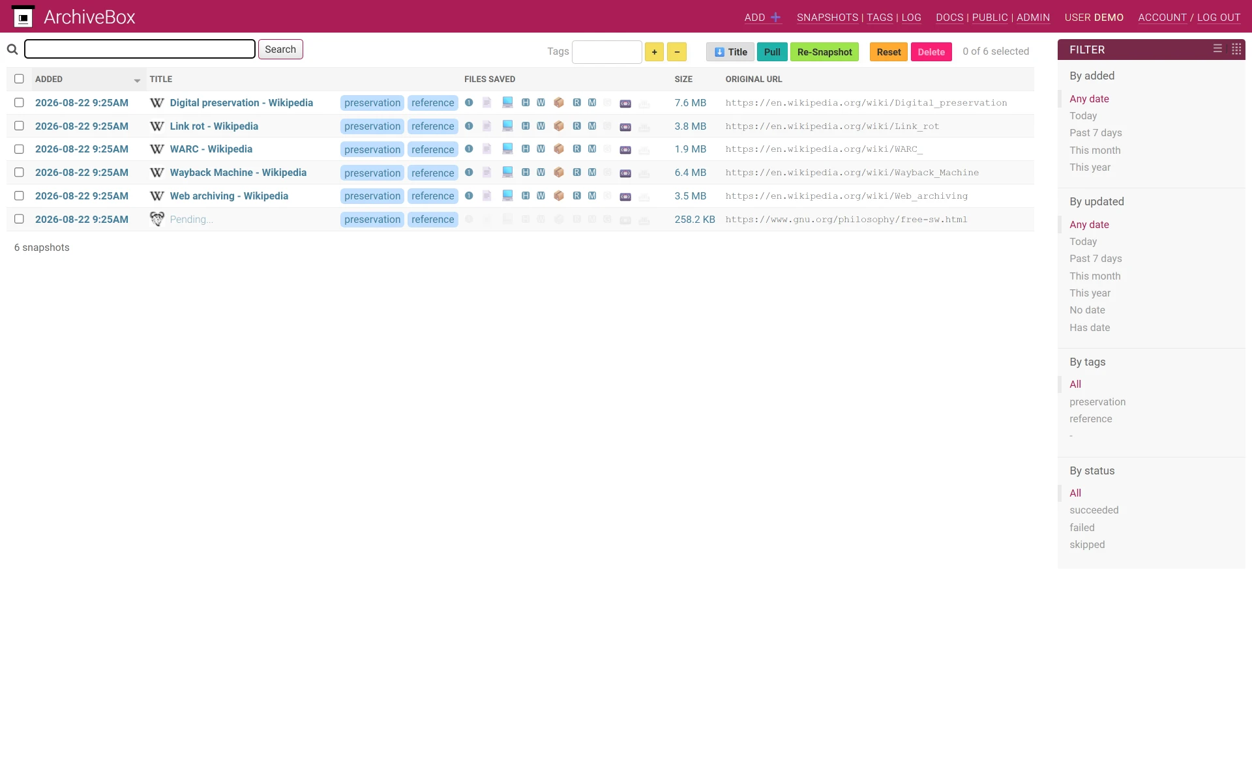Check the WARC - Wikipedia row checkbox
This screenshot has width=1252, height=782.
click(x=19, y=149)
